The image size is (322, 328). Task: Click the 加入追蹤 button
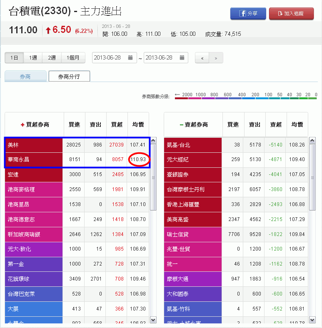pos(291,14)
